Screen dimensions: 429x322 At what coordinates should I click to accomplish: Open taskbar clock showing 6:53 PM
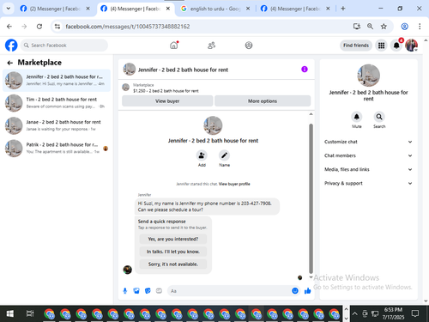click(x=393, y=313)
